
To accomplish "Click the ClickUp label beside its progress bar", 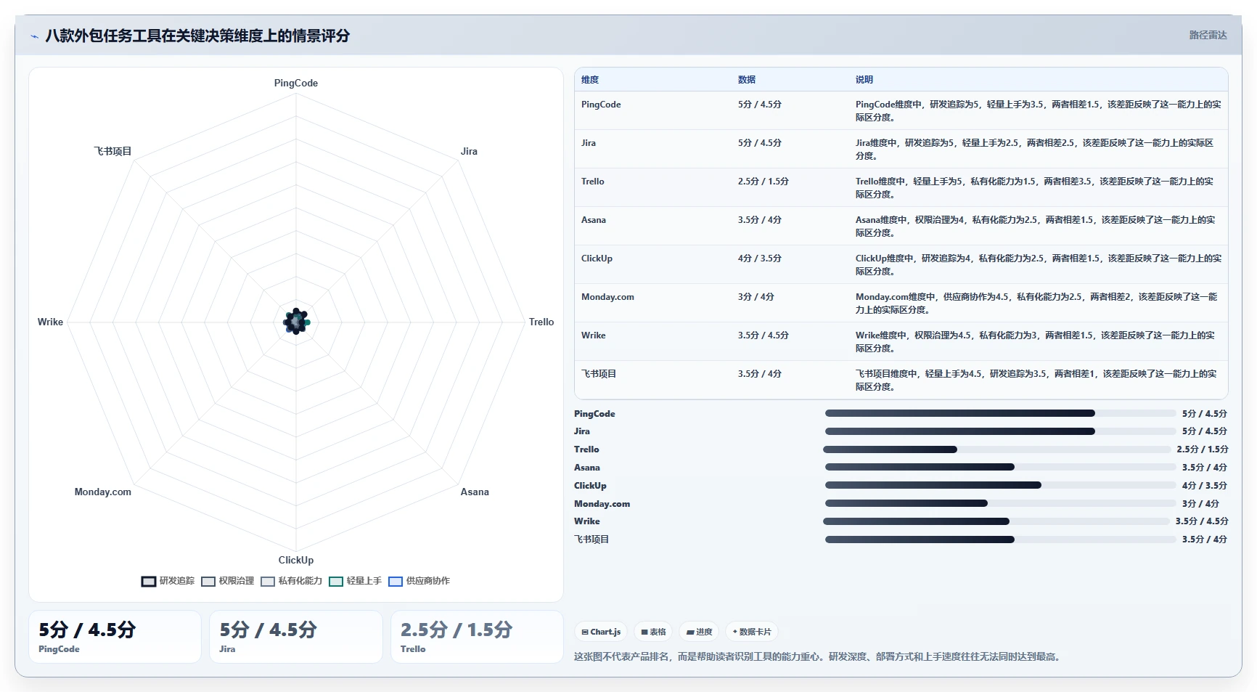I will (590, 486).
